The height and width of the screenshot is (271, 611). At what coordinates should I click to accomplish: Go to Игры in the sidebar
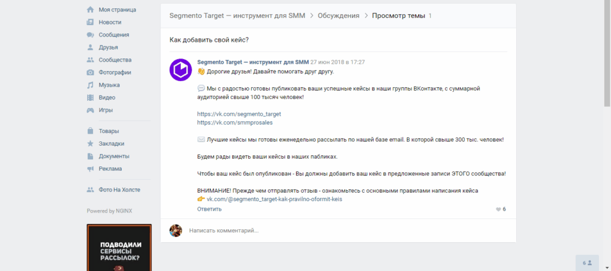tap(106, 110)
